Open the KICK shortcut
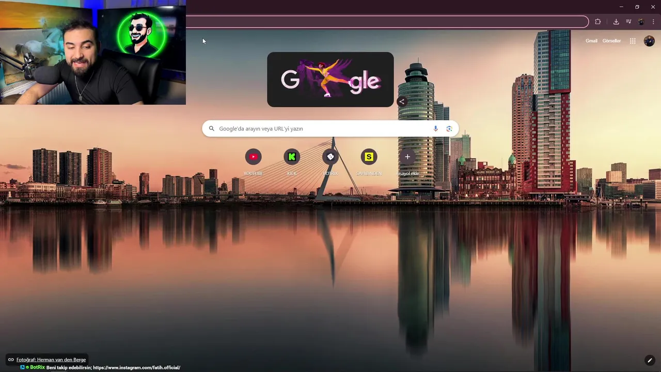The width and height of the screenshot is (661, 372). pos(292,162)
